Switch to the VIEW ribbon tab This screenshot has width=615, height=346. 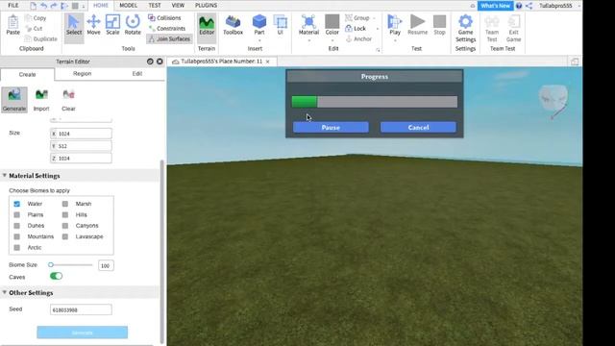click(x=178, y=6)
